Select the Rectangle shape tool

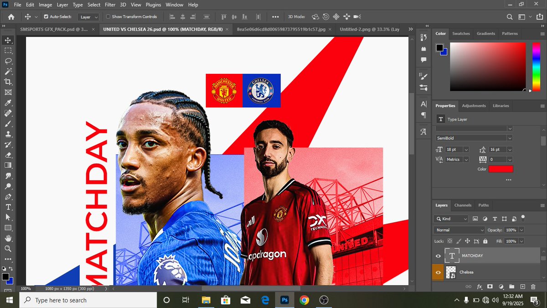[8, 228]
